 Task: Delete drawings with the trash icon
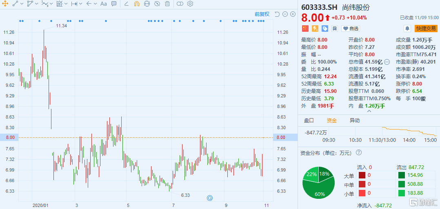167,4
